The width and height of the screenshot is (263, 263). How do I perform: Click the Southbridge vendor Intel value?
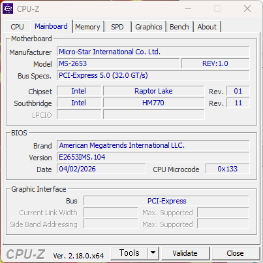[x=79, y=103]
